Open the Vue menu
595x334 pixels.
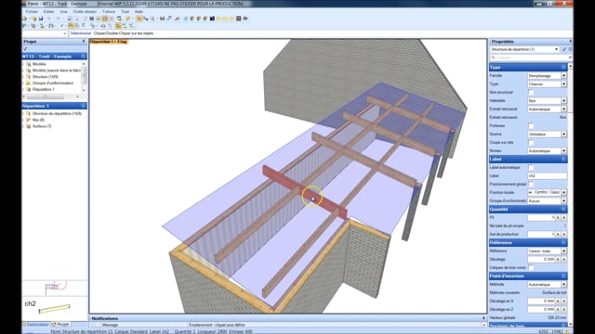pos(63,11)
